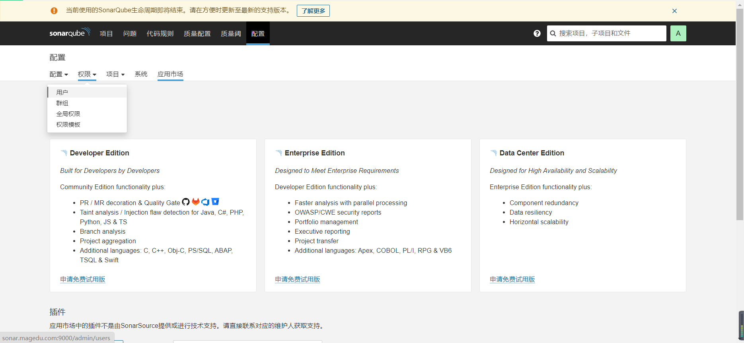Collapse the 权限 dropdown menu
744x343 pixels.
(x=87, y=74)
